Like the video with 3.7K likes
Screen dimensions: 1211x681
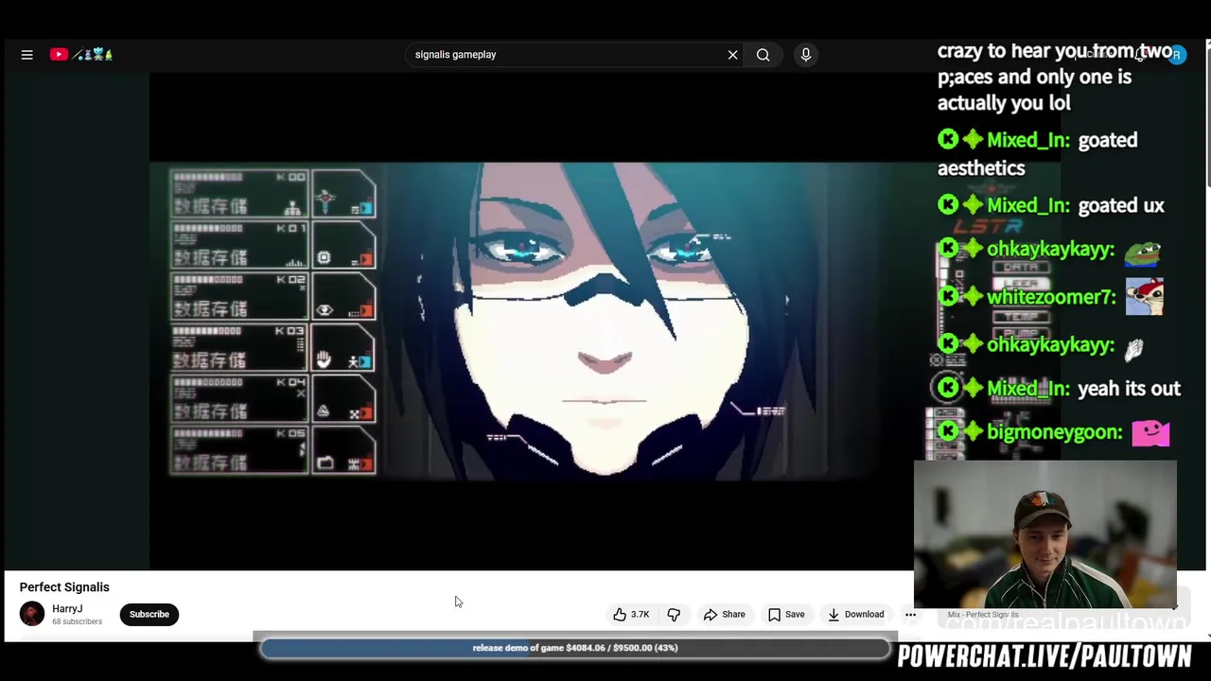632,615
